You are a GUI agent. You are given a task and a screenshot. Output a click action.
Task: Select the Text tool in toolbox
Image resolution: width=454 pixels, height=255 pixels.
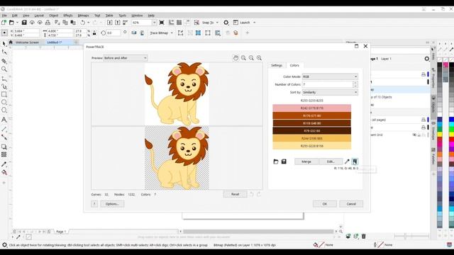4,120
